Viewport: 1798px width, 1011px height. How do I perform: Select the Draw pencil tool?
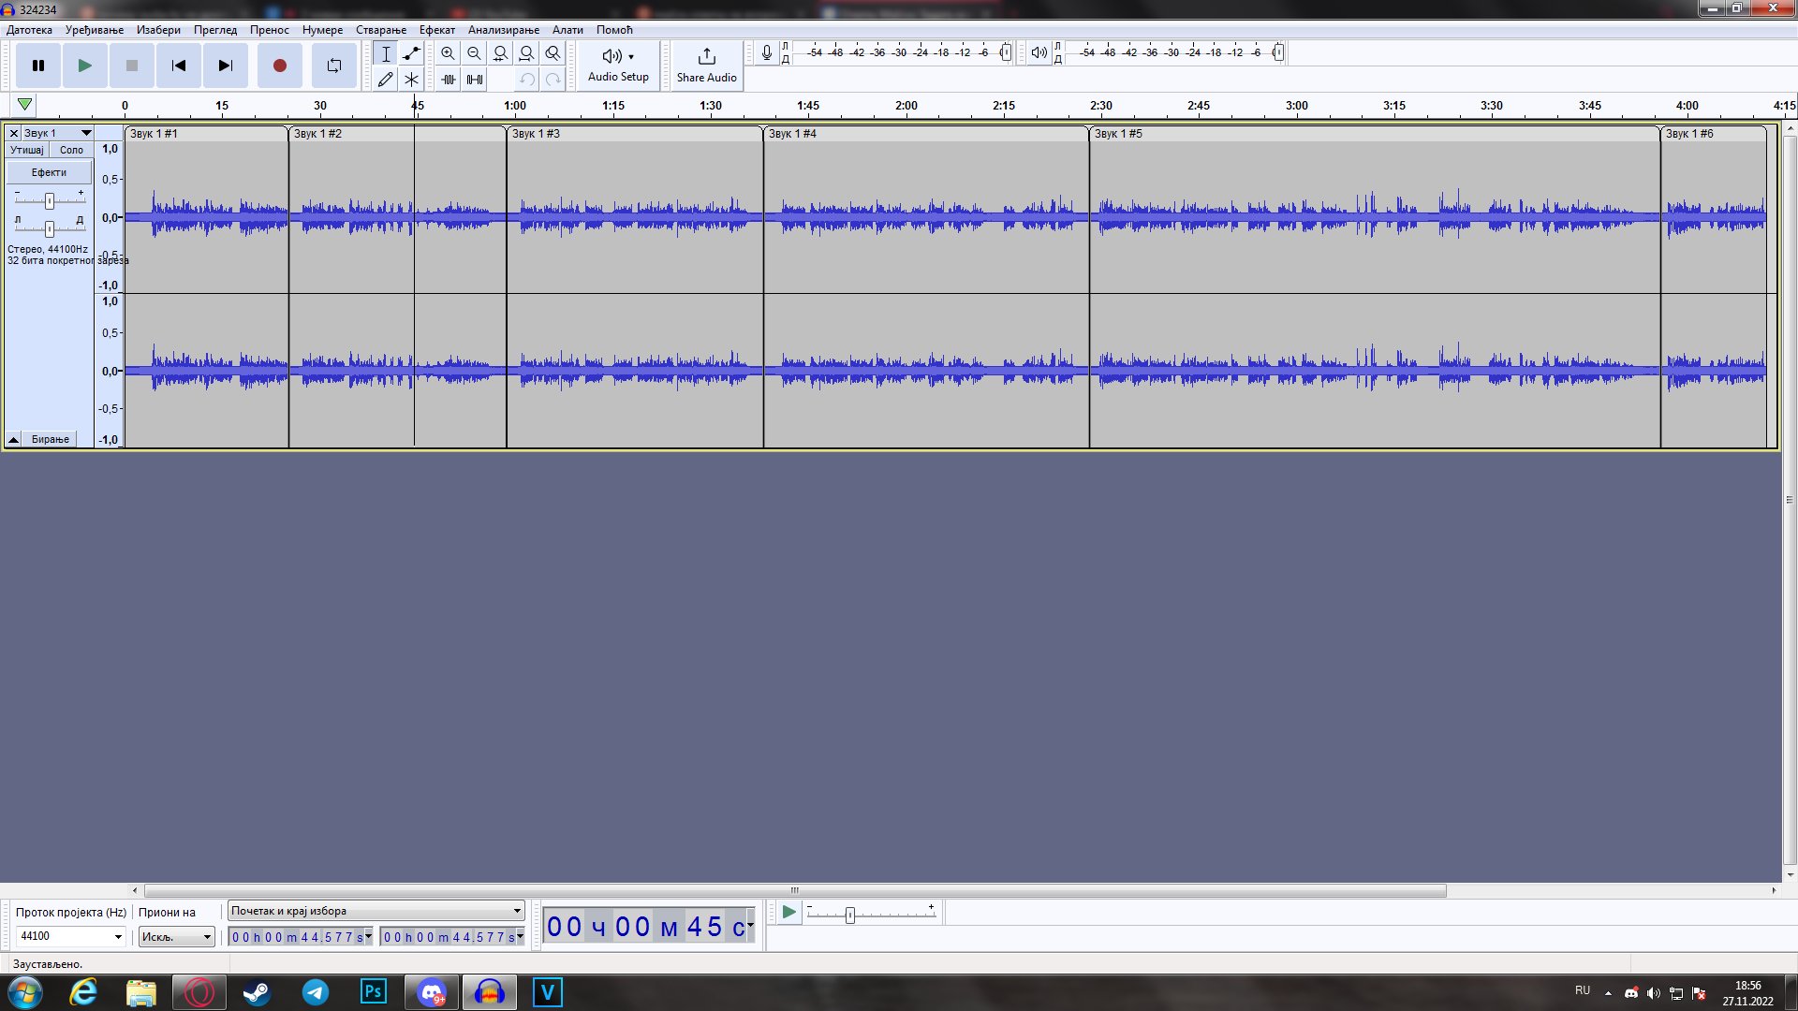tap(386, 80)
